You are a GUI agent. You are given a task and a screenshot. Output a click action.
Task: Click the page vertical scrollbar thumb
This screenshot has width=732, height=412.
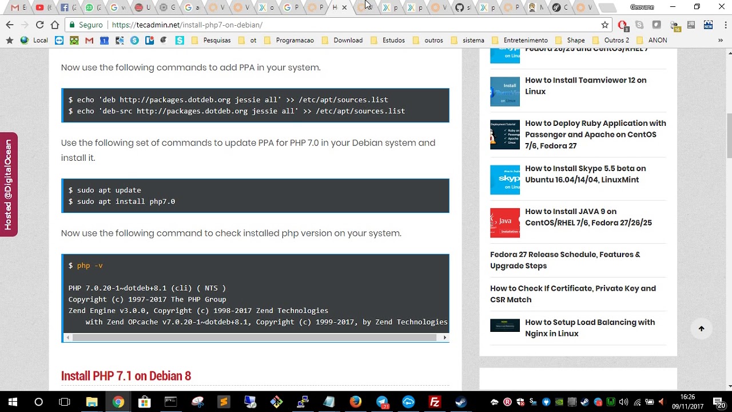point(729,136)
